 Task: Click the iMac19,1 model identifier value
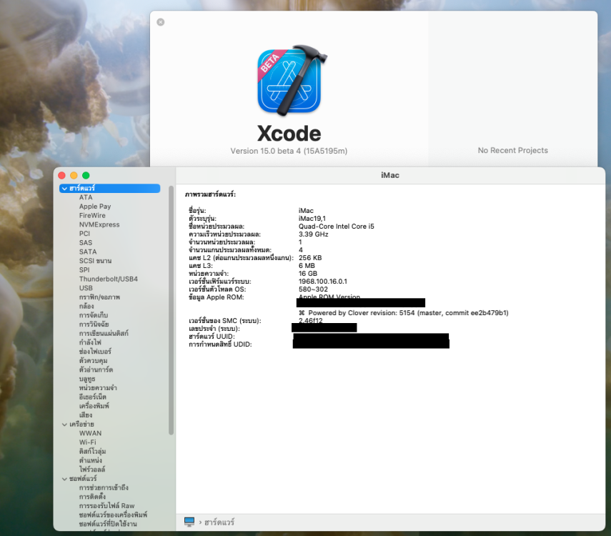click(x=312, y=218)
